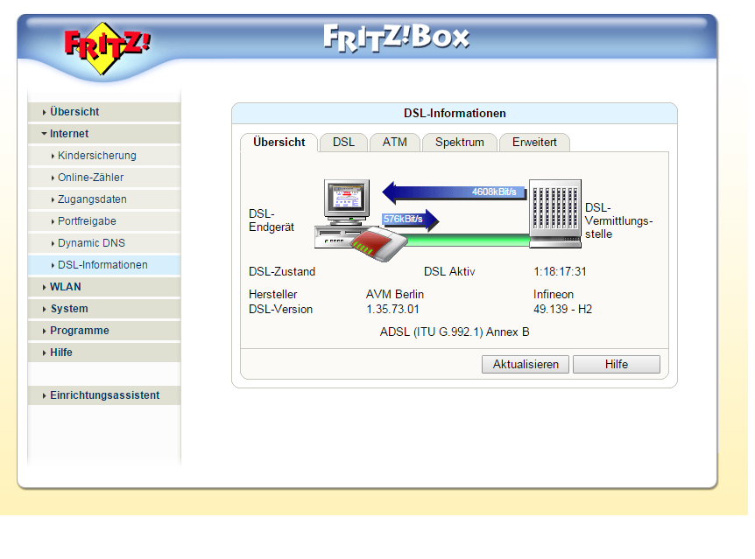
Task: Click the DSL-Zustand label
Action: click(282, 272)
